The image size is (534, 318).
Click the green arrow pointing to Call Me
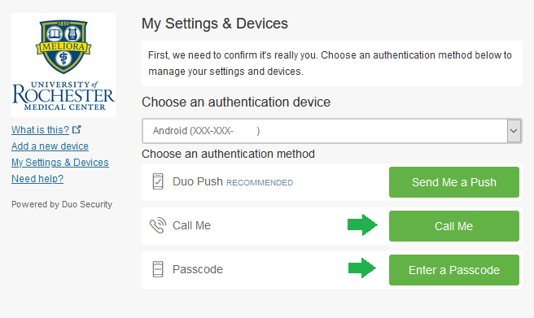362,224
